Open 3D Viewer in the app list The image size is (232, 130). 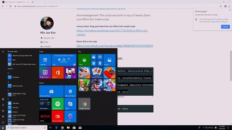[22, 77]
